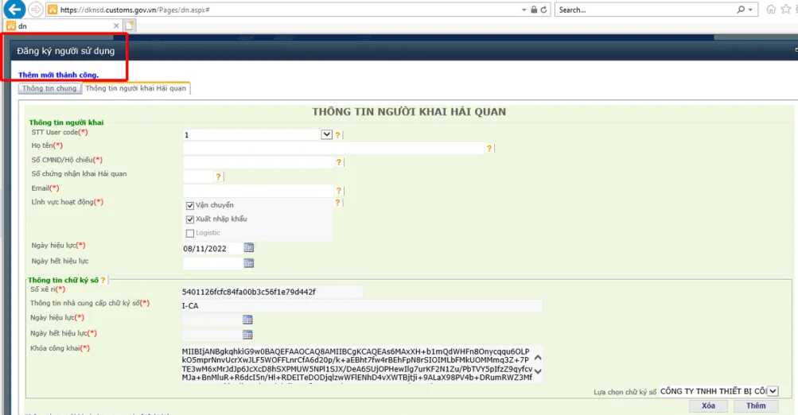This screenshot has width=798, height=415.
Task: Select Thông tin người khai Hải quan tab
Action: click(x=136, y=88)
